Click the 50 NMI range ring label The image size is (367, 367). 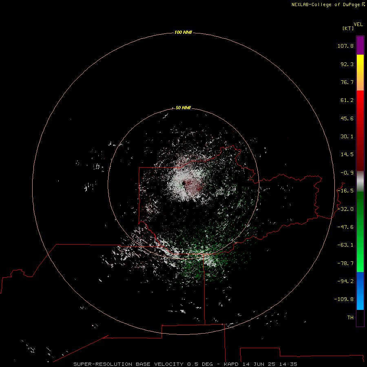coord(183,108)
